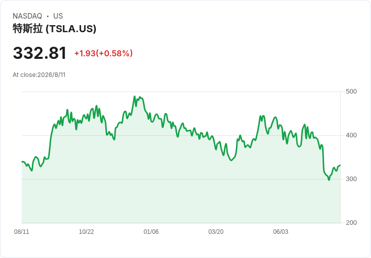
Task: Click the TSLA.US stock title
Action: 54,29
